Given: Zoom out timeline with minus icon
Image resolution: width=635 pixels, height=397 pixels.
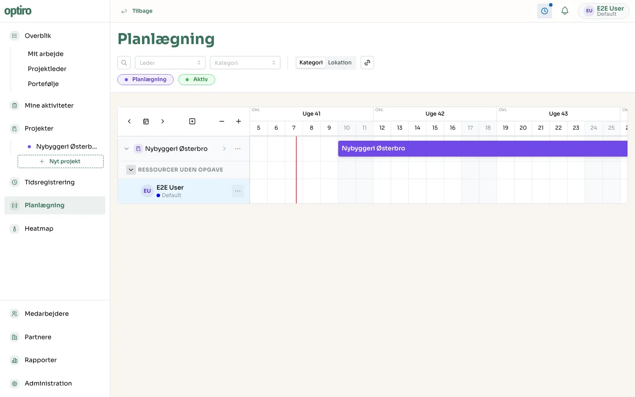Looking at the screenshot, I should point(222,121).
